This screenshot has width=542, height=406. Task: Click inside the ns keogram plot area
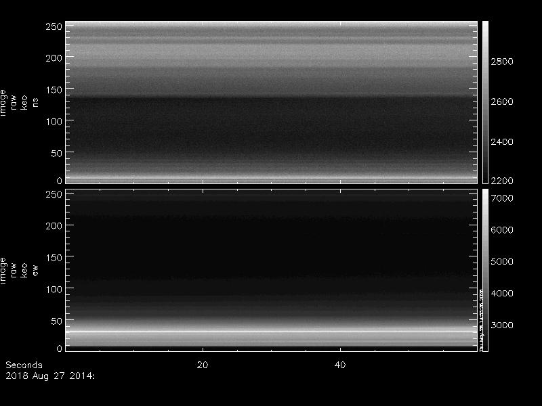[x=272, y=102]
